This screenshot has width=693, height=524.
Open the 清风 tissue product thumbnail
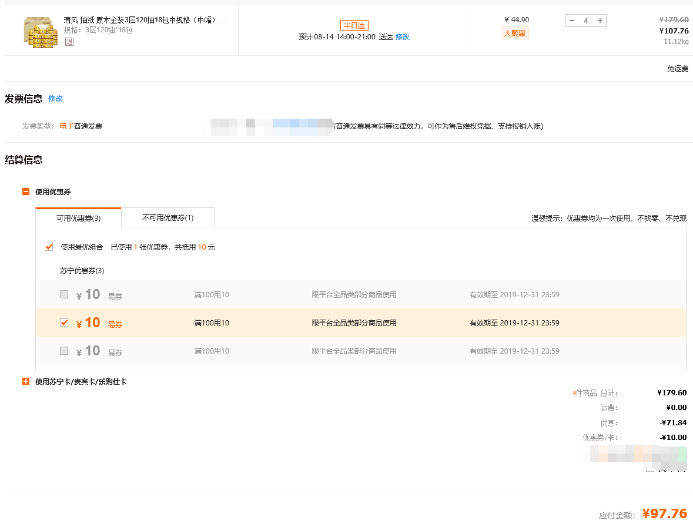(41, 32)
